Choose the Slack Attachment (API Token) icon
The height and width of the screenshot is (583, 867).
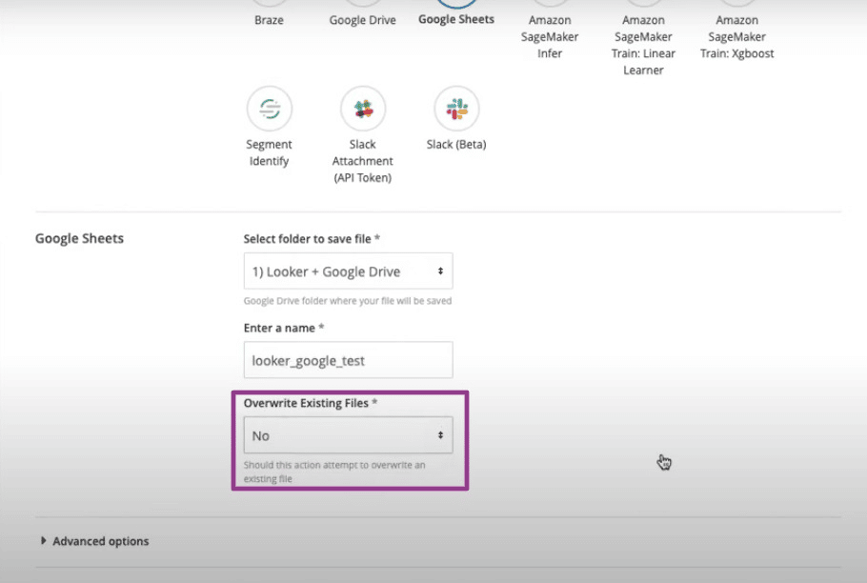[x=363, y=109]
